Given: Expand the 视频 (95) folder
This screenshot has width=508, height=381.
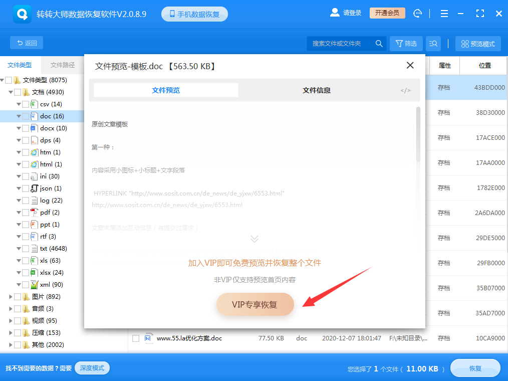Looking at the screenshot, I should coord(11,320).
